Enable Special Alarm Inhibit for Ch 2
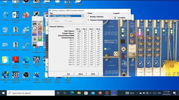The image size is (179, 100). coord(86,36)
